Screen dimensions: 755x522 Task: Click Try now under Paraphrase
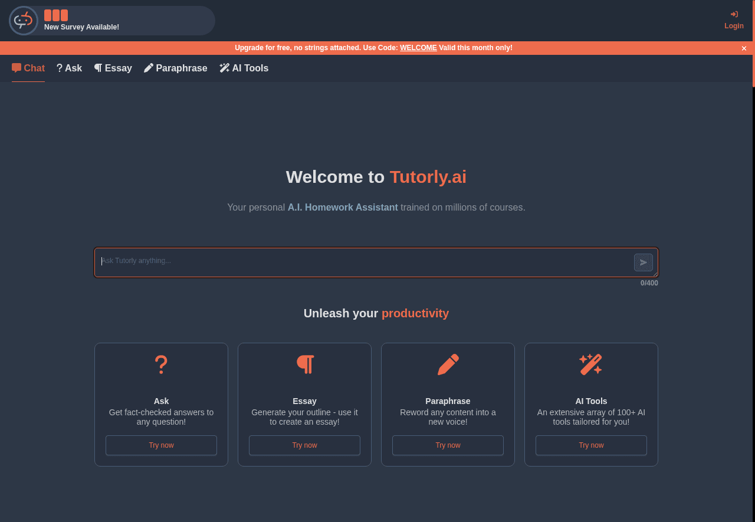(x=447, y=445)
